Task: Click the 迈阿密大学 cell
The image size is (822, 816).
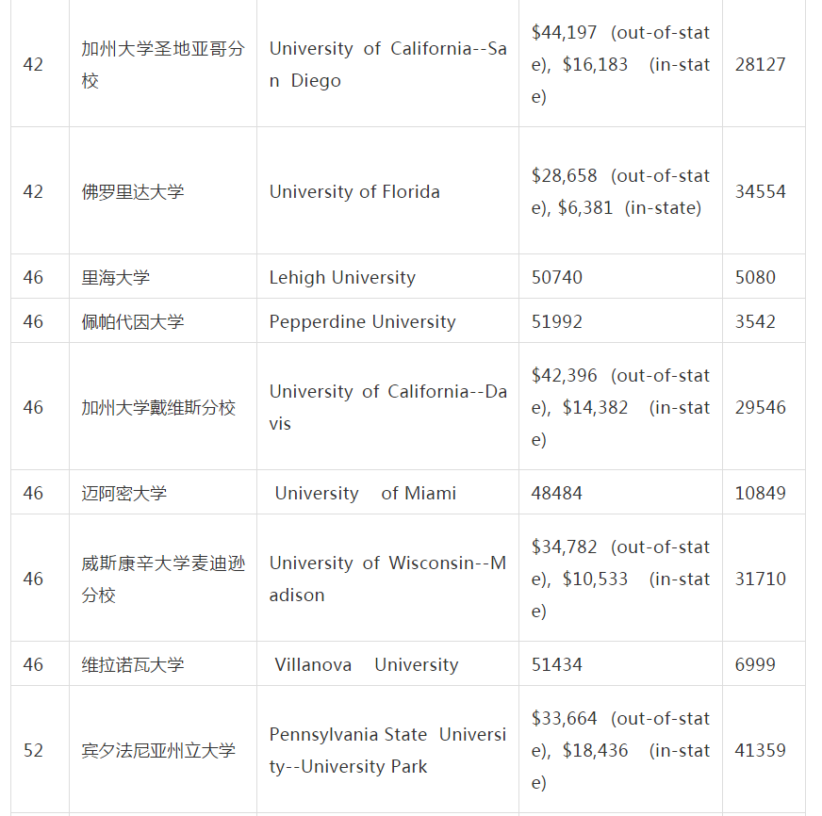Action: click(124, 493)
